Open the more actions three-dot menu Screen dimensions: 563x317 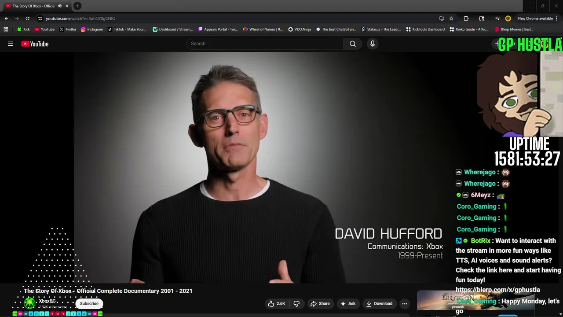pyautogui.click(x=405, y=303)
